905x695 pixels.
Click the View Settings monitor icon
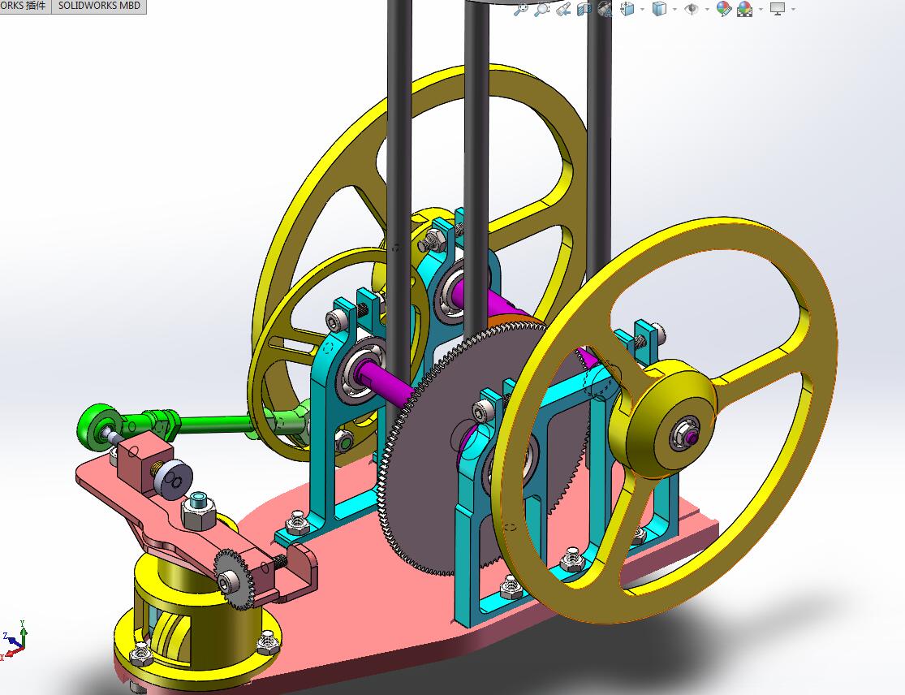[x=778, y=9]
